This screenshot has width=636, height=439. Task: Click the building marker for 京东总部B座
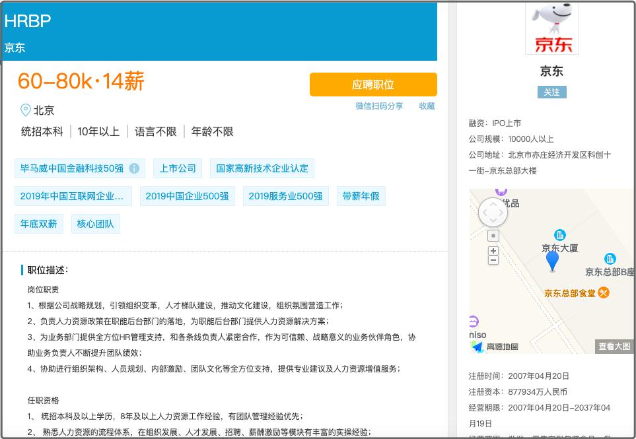pyautogui.click(x=608, y=257)
